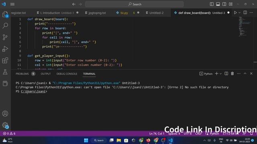Switch to the register.txt tab
The width and height of the screenshot is (257, 144).
click(18, 13)
